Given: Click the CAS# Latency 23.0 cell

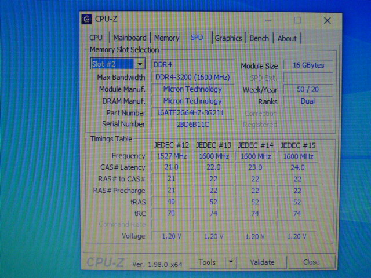Looking at the screenshot, I should (x=255, y=167).
